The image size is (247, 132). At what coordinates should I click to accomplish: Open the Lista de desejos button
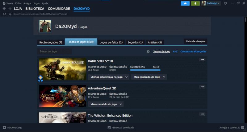tap(195, 41)
